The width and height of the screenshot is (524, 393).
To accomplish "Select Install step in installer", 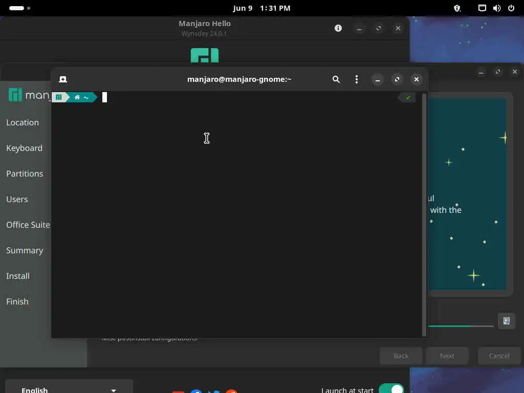I will 18,276.
